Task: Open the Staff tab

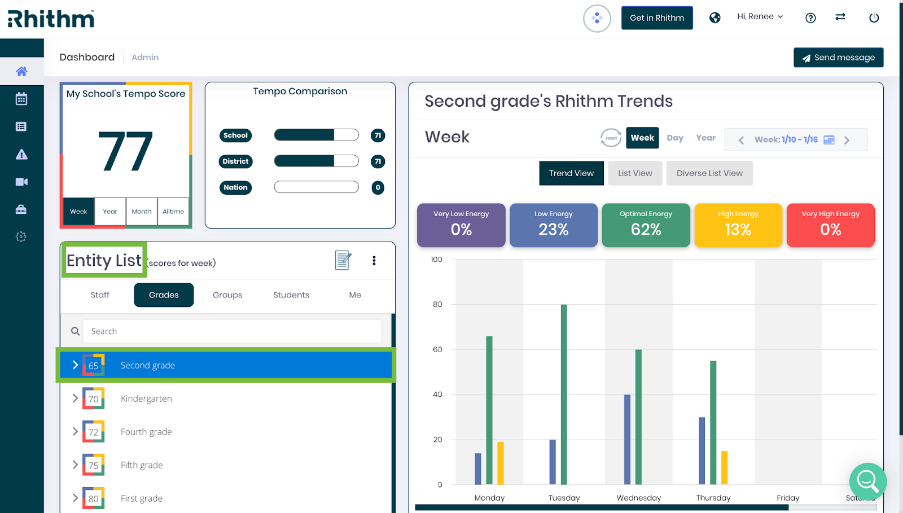Action: coord(100,295)
